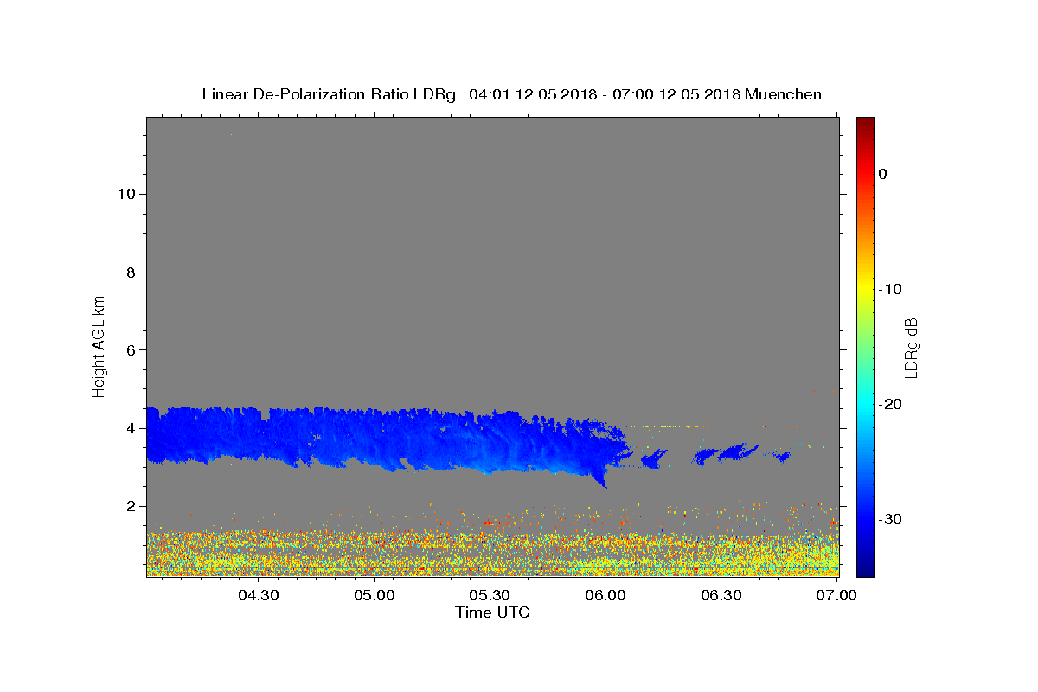Click the colorbar value '-10'

coord(891,289)
